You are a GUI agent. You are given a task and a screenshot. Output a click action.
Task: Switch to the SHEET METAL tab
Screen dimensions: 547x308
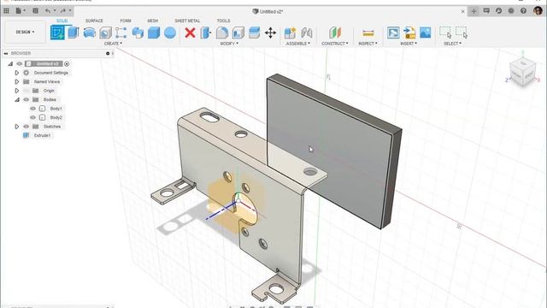coord(187,21)
